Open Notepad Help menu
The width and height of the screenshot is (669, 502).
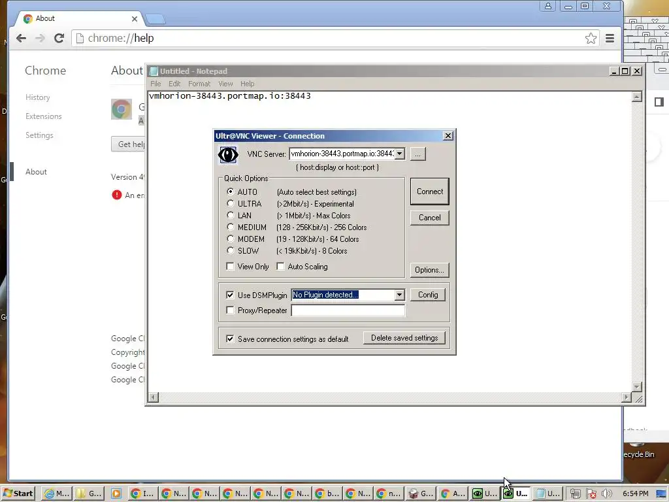point(247,84)
